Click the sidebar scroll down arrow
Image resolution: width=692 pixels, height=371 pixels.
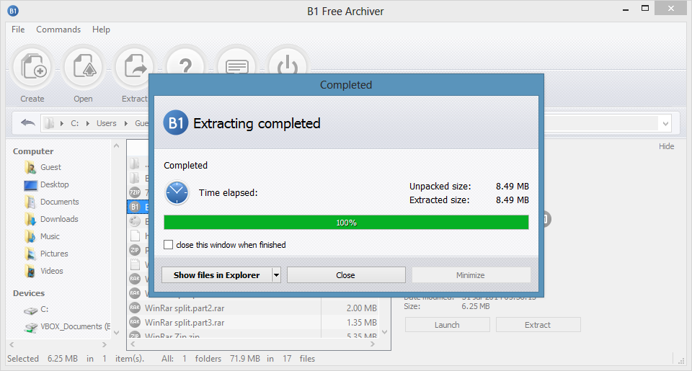[117, 333]
